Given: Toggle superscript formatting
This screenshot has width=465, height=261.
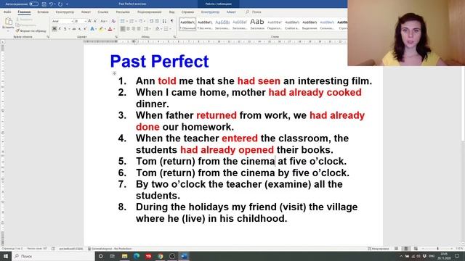Looking at the screenshot, I should point(85,29).
